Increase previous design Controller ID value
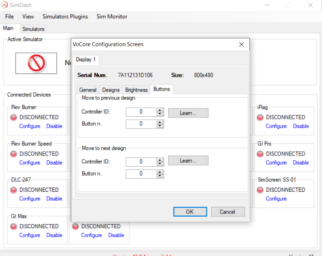The height and width of the screenshot is (256, 322). pos(160,110)
